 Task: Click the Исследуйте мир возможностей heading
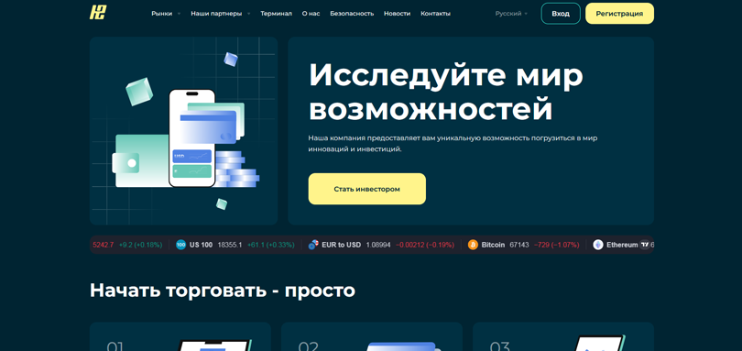tap(446, 93)
